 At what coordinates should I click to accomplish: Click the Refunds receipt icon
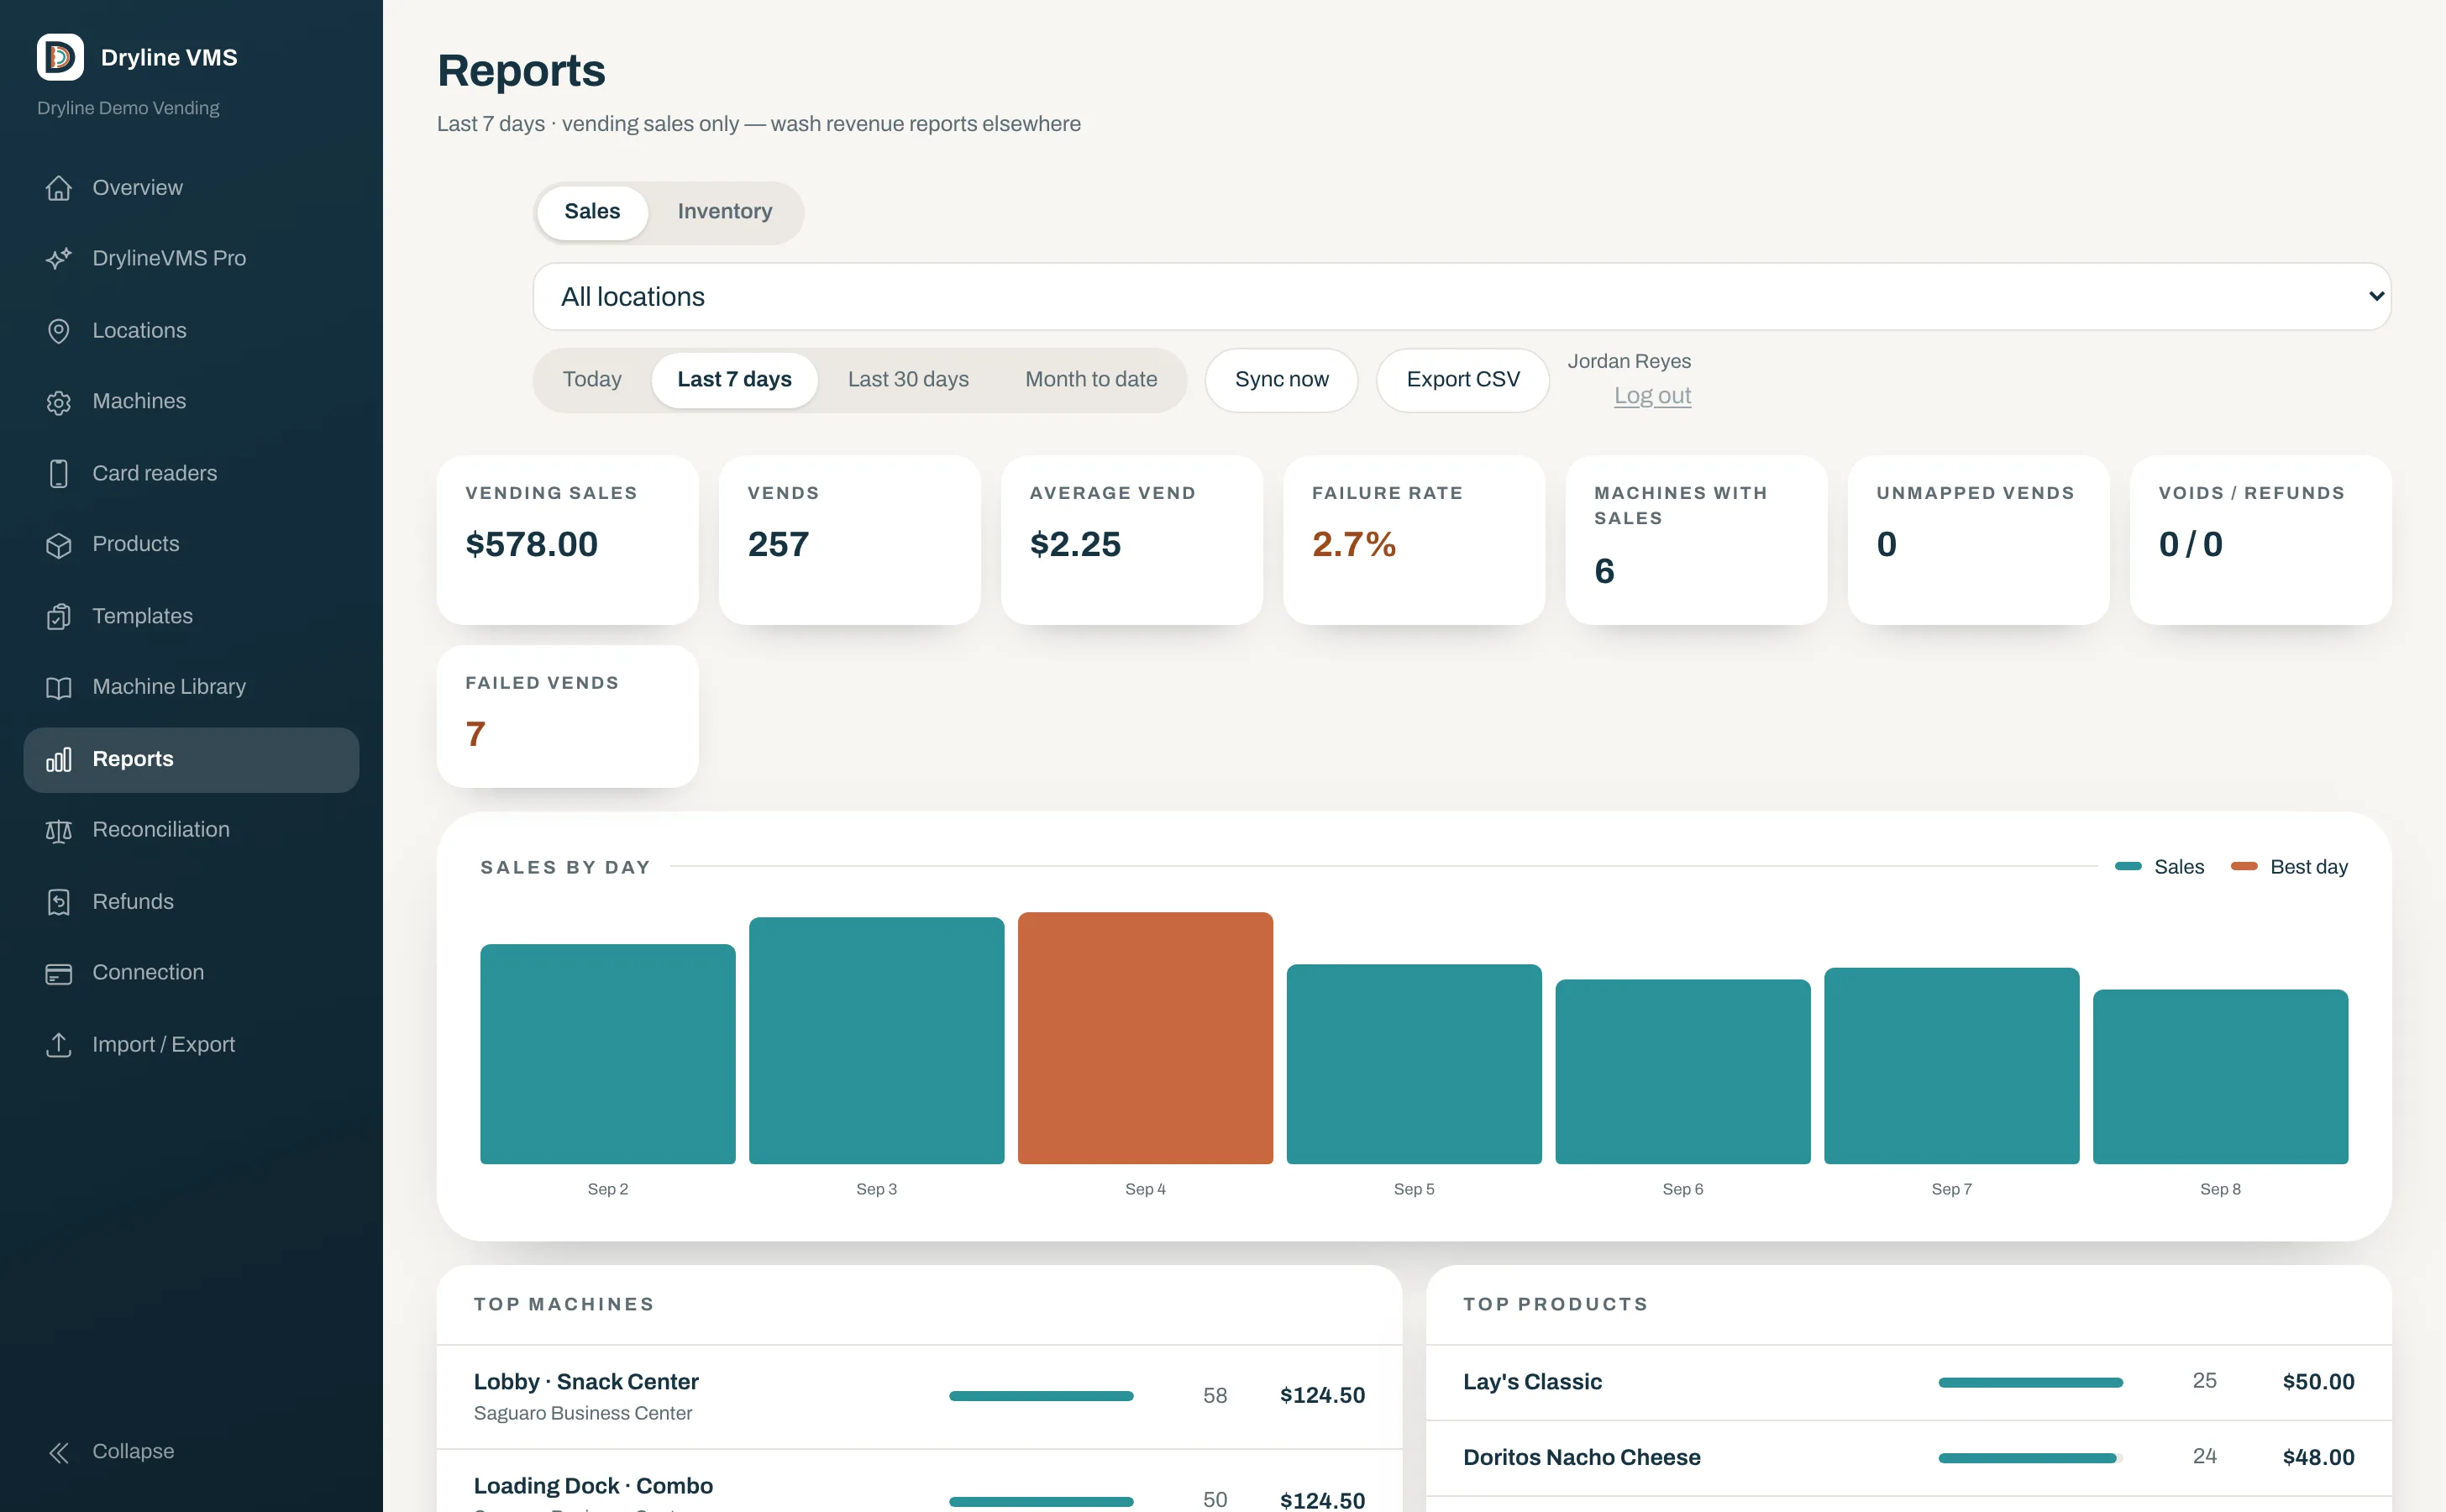[59, 902]
